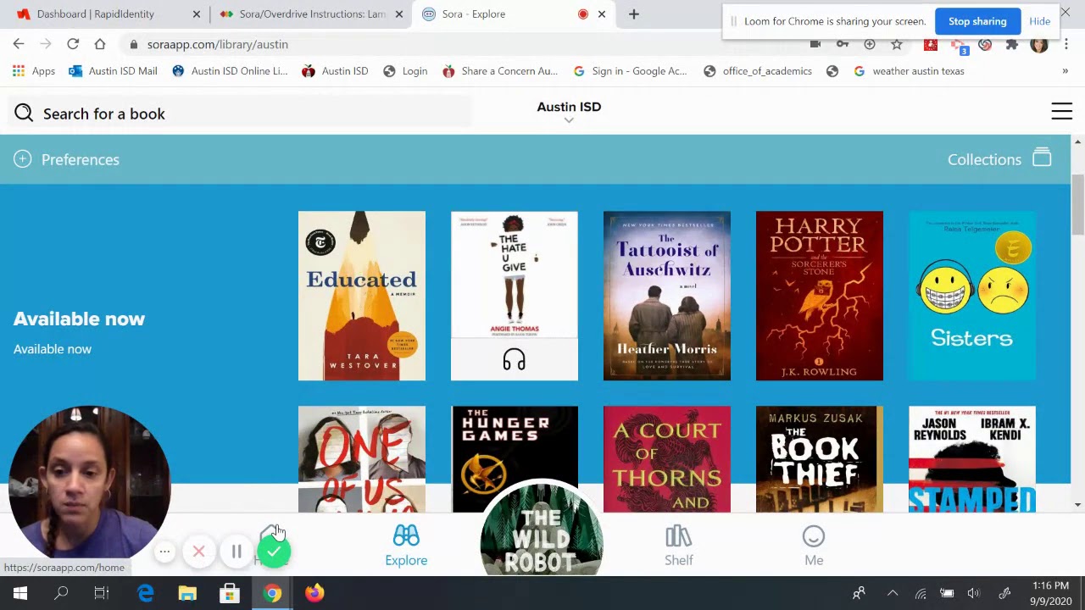Screen dimensions: 1085x610
Task: Open The Tattooist of Auschwitz cover
Action: coord(667,296)
